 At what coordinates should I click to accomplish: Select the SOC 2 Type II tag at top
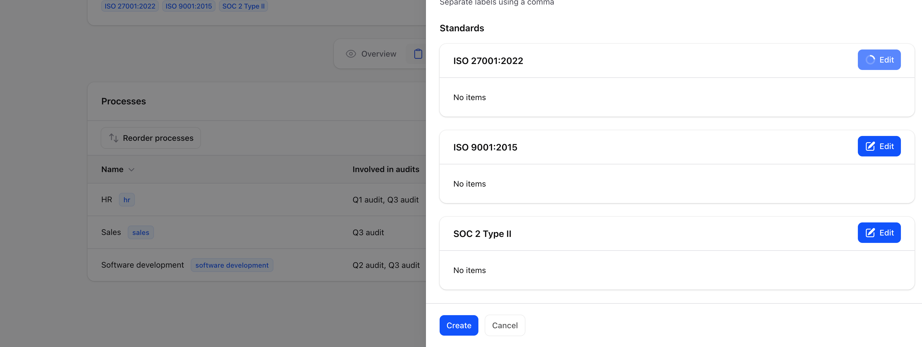(x=243, y=6)
